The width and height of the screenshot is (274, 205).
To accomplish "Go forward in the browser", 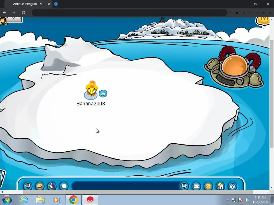I will (x=14, y=13).
